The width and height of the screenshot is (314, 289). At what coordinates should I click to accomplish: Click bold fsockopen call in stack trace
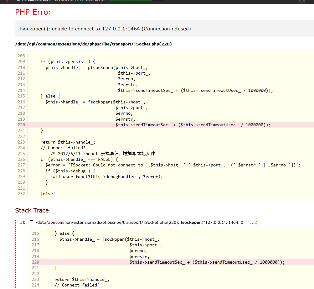191,223
